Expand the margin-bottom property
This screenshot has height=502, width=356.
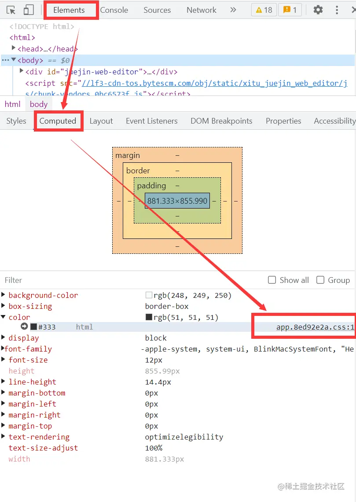click(x=3, y=392)
